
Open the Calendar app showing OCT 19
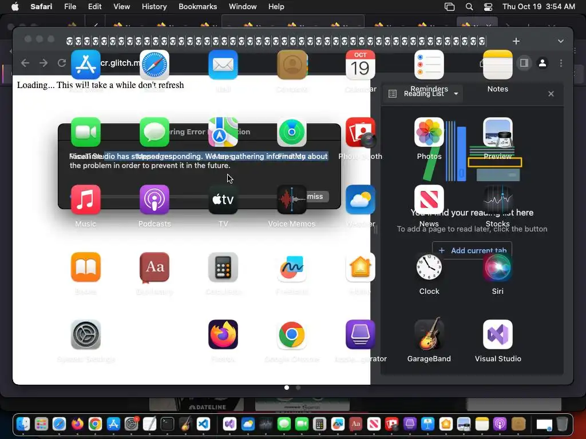point(361,65)
